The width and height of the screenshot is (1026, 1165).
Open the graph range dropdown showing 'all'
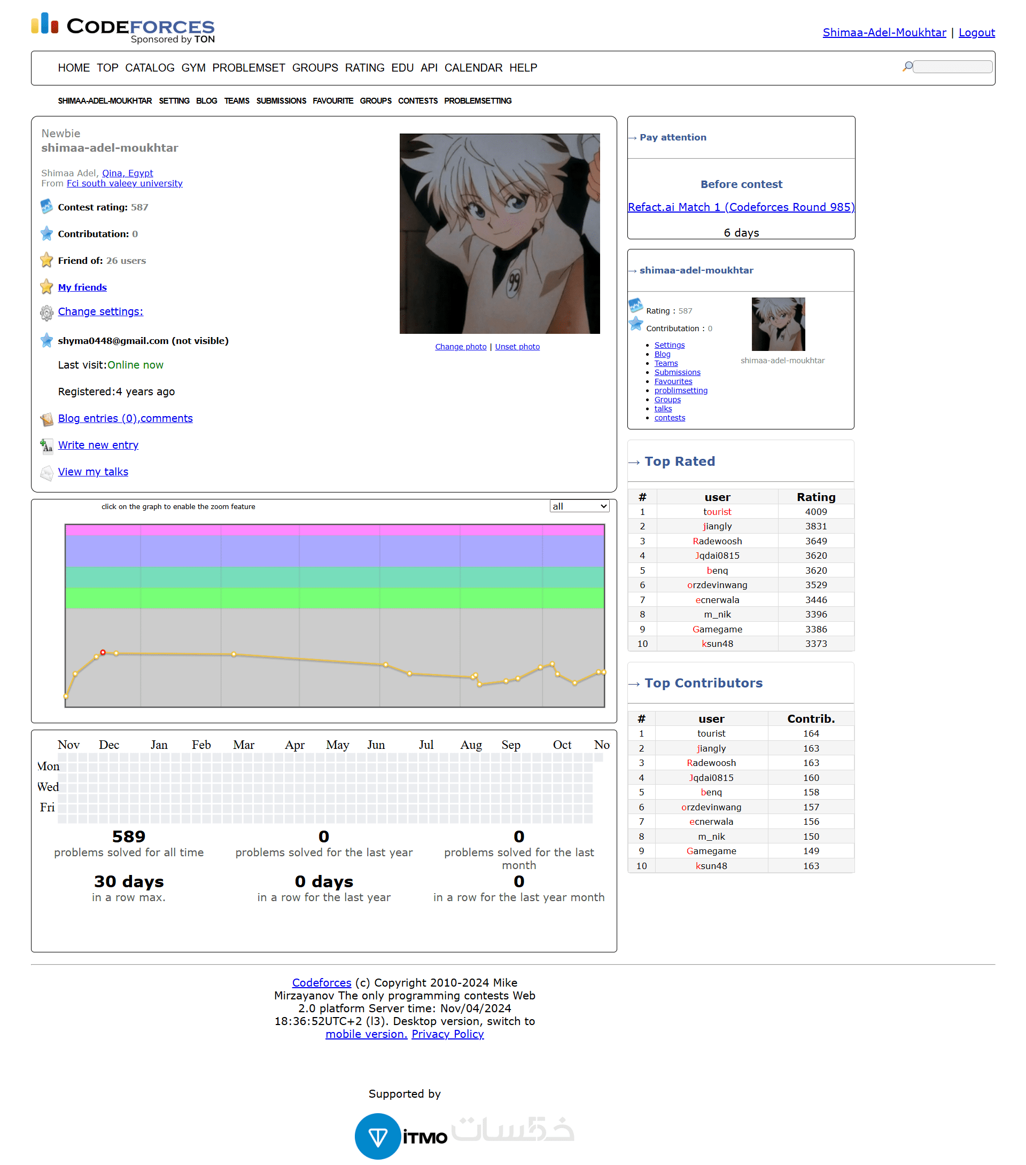pyautogui.click(x=579, y=505)
